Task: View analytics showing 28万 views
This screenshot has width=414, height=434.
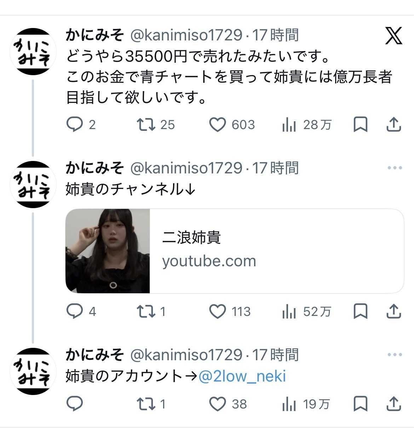Action: 289,124
